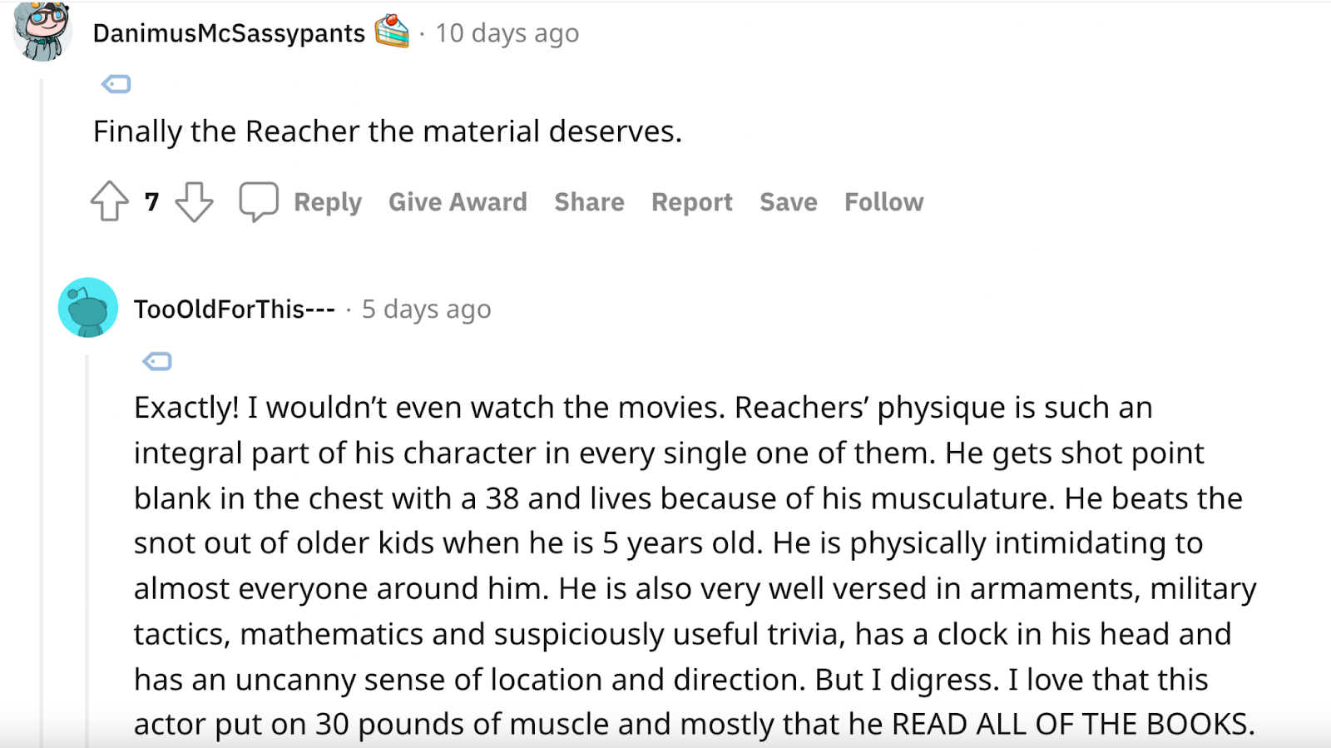Click the cake day icon
This screenshot has width=1331, height=748.
pos(392,32)
